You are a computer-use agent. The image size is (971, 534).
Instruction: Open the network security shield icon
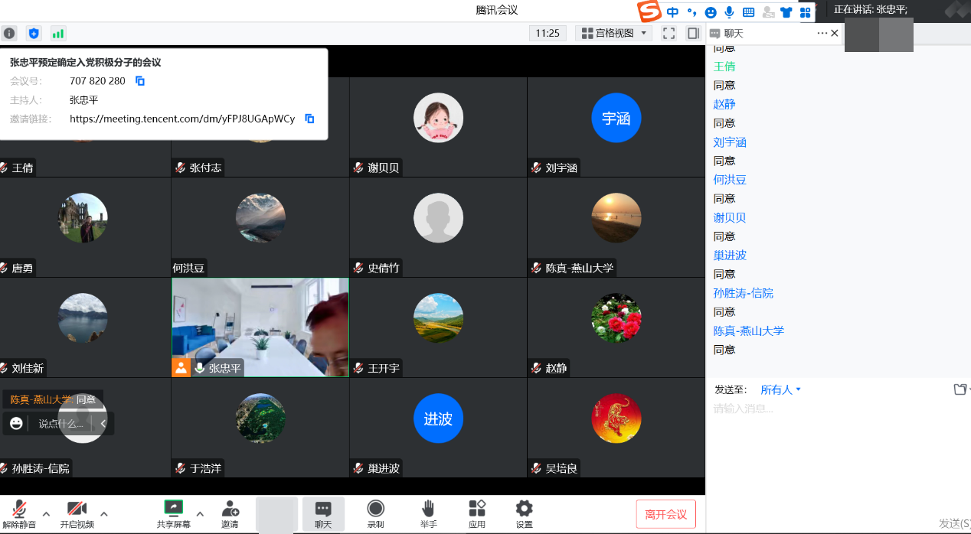34,34
